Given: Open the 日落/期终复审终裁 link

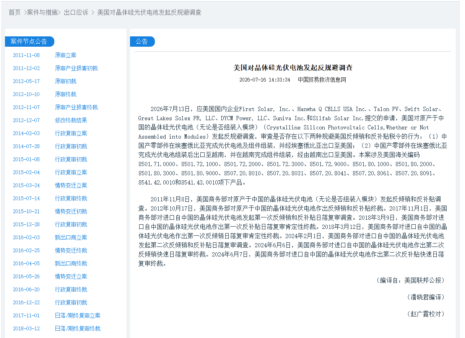Looking at the screenshot, I should pyautogui.click(x=78, y=328).
